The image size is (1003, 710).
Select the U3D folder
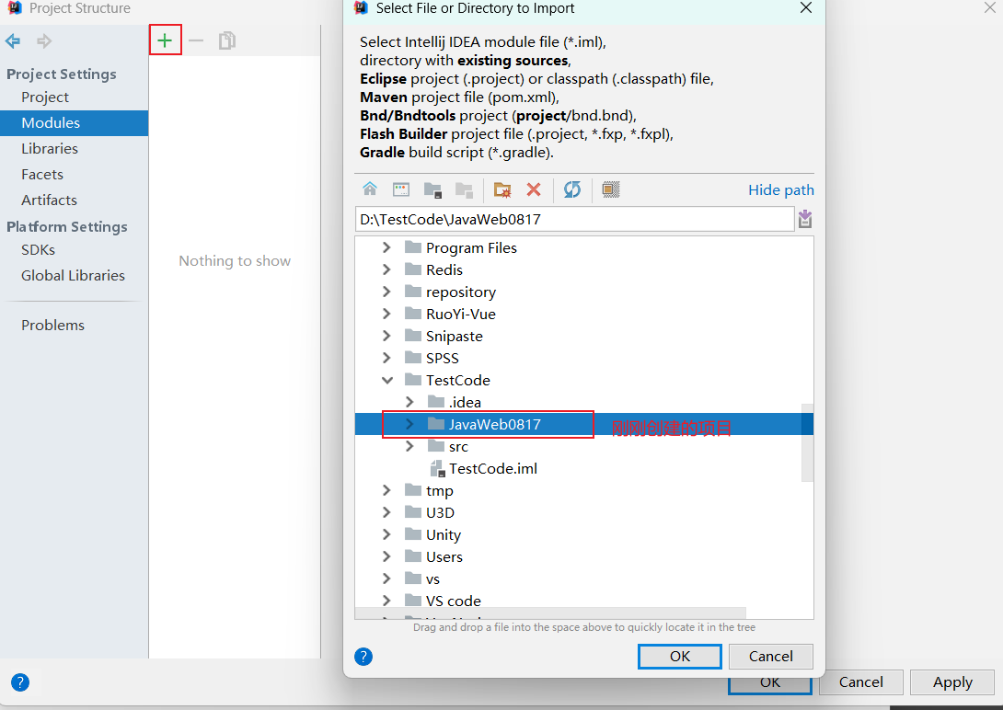(440, 512)
